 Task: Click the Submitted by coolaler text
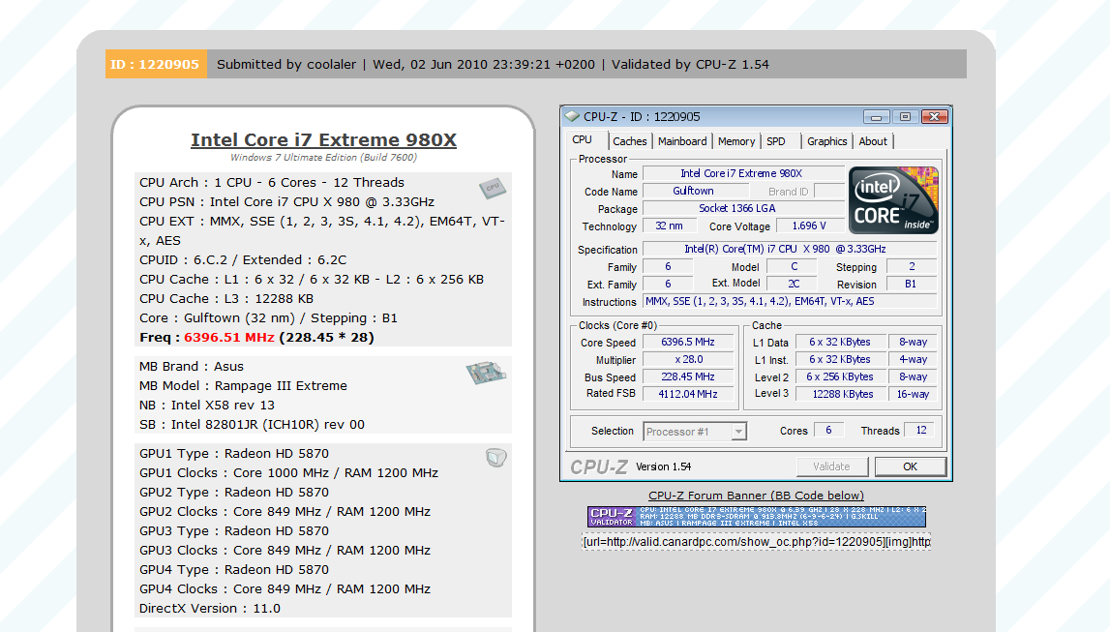tap(286, 65)
